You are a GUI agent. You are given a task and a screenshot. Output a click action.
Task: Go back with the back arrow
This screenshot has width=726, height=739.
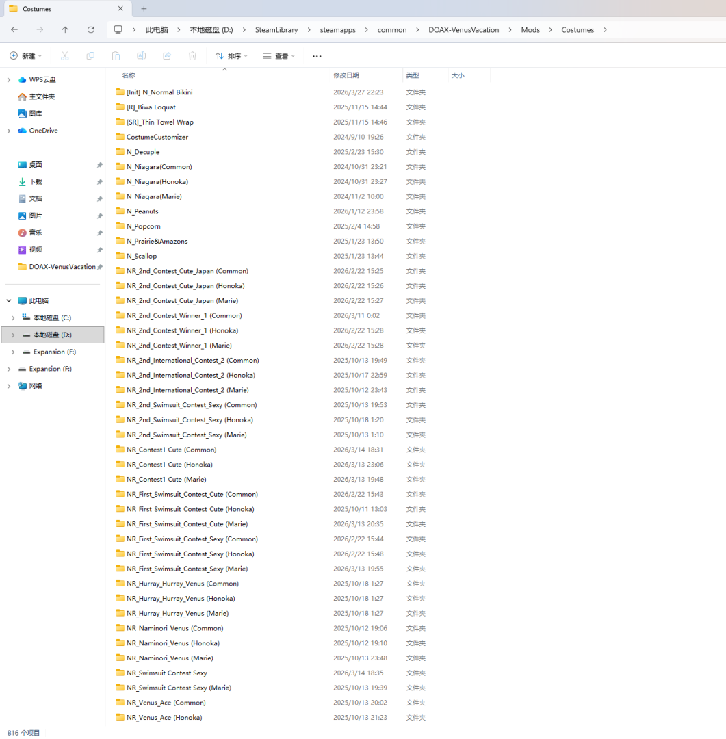[x=14, y=29]
